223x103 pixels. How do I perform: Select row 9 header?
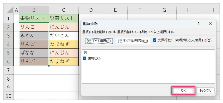tap(8, 87)
